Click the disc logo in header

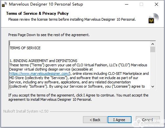tap(154, 18)
